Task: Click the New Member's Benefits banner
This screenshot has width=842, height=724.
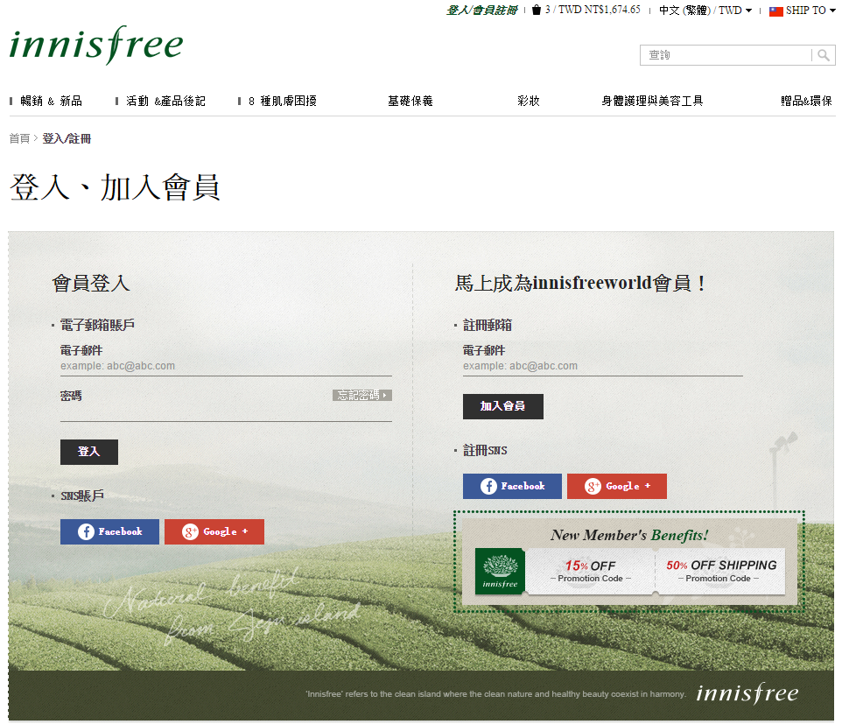Action: 629,561
